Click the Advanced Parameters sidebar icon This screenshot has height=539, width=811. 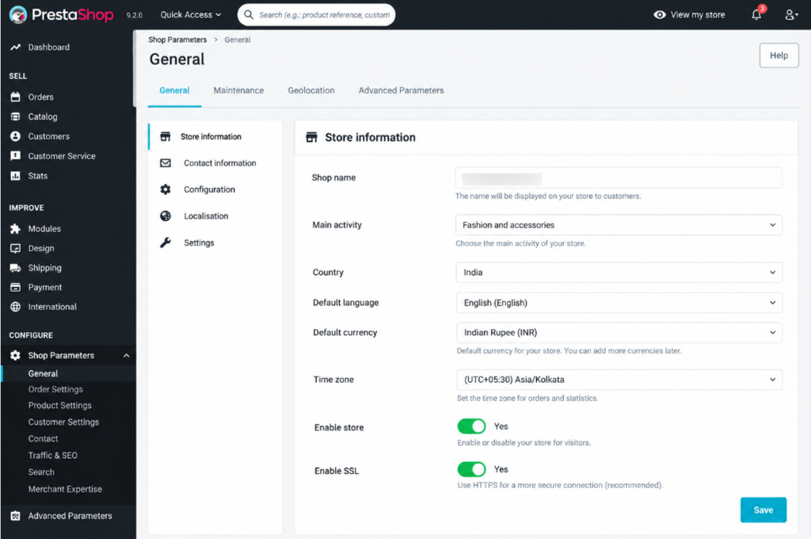pyautogui.click(x=16, y=516)
